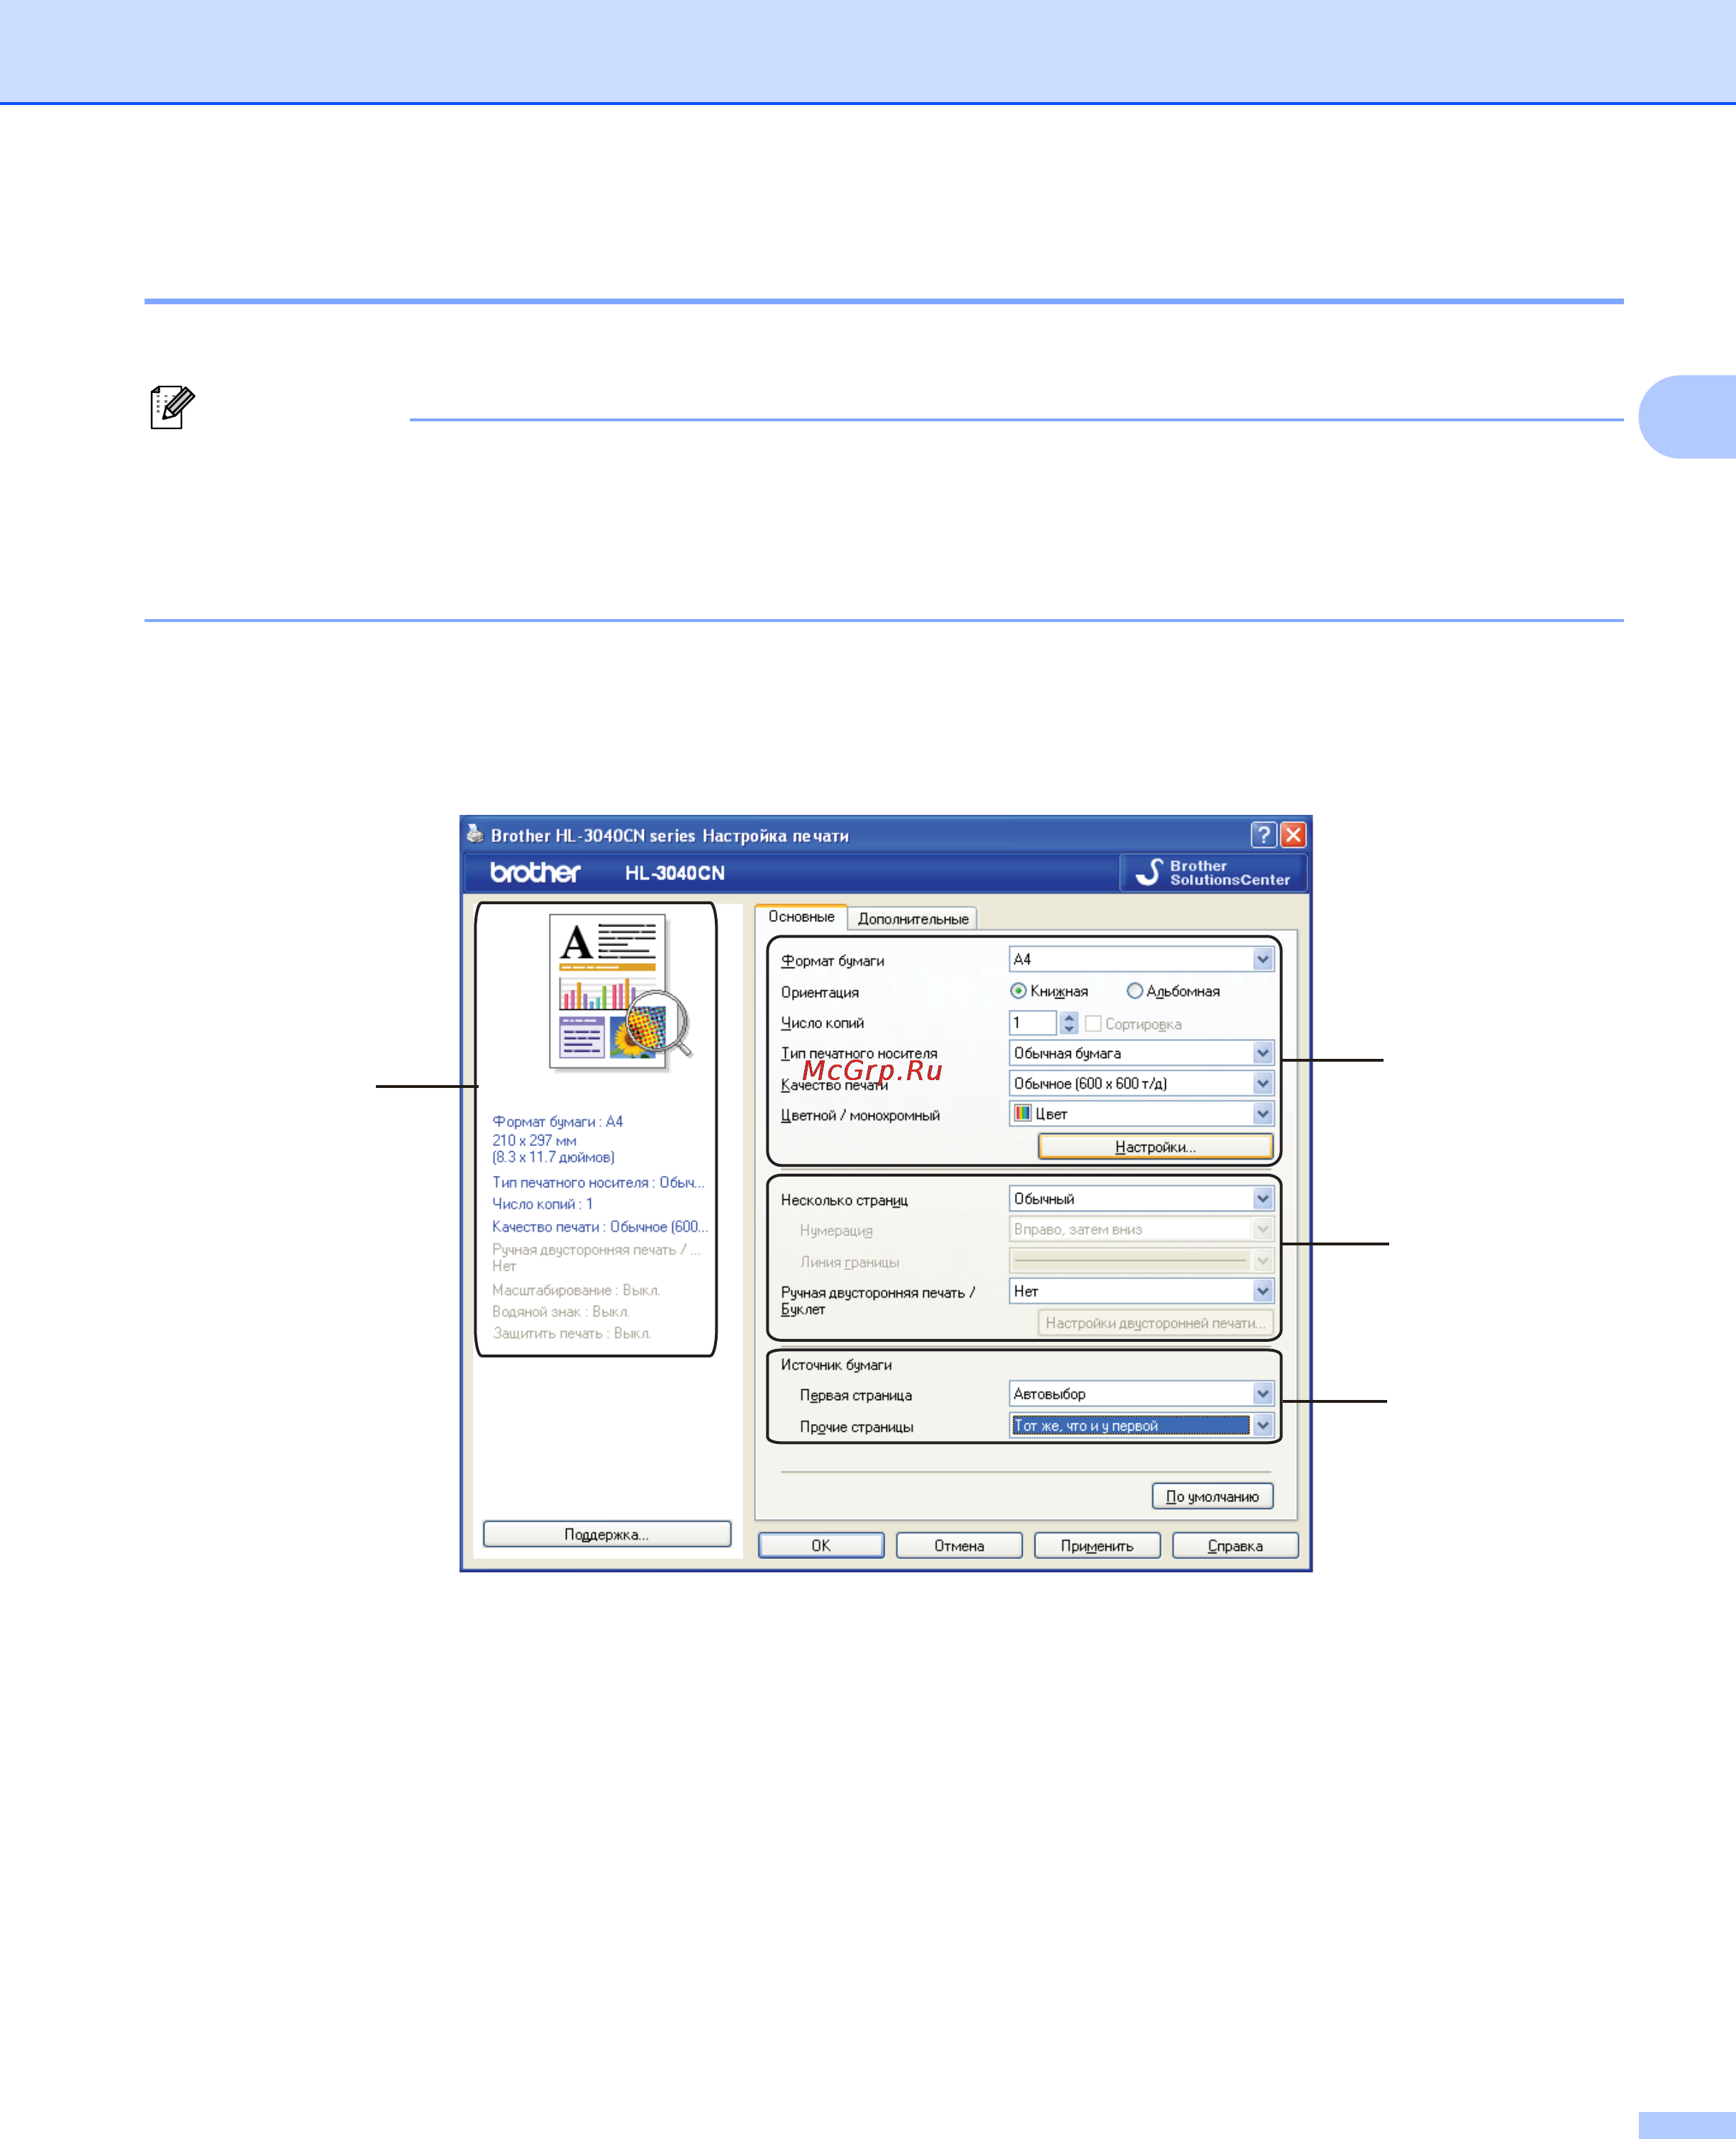The height and width of the screenshot is (2139, 1736).
Task: Click the Справка button
Action: (1235, 1546)
